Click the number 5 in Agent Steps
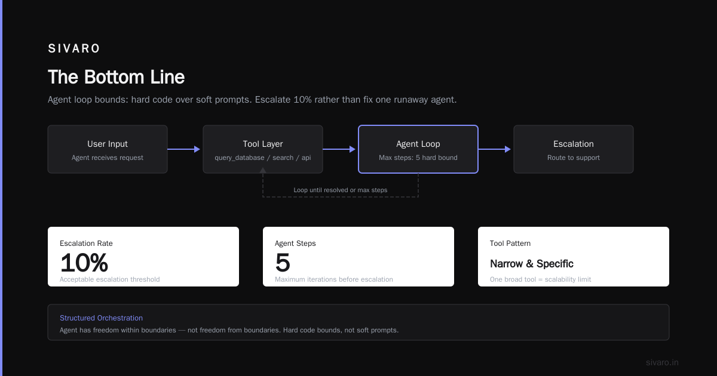Image resolution: width=717 pixels, height=376 pixels. 283,263
